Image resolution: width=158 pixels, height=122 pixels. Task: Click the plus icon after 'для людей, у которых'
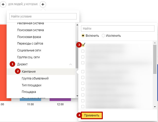pos(43,4)
